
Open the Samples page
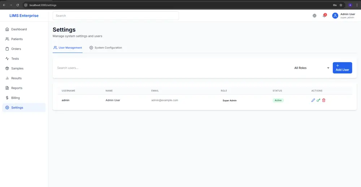coord(24,68)
